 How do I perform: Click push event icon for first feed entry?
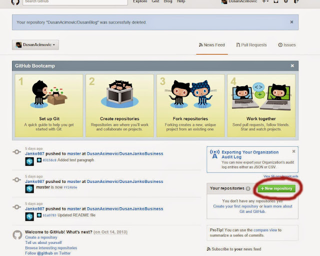pos(16,152)
